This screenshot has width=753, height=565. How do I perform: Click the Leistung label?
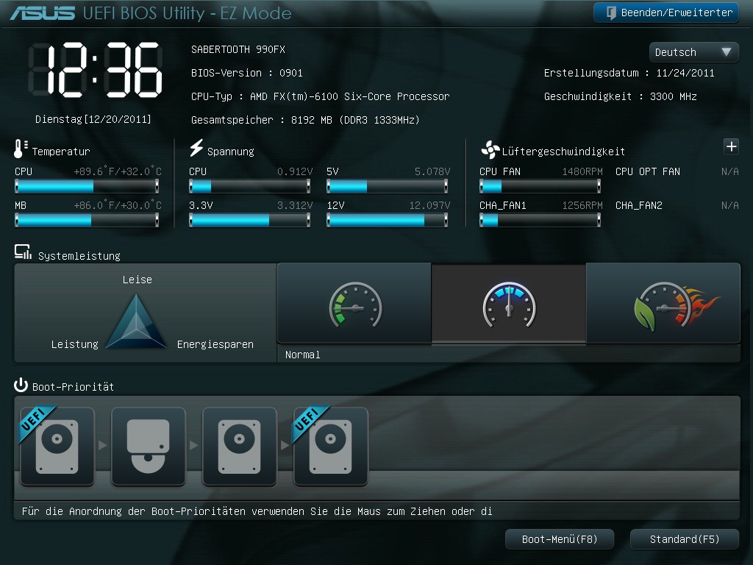pyautogui.click(x=75, y=344)
